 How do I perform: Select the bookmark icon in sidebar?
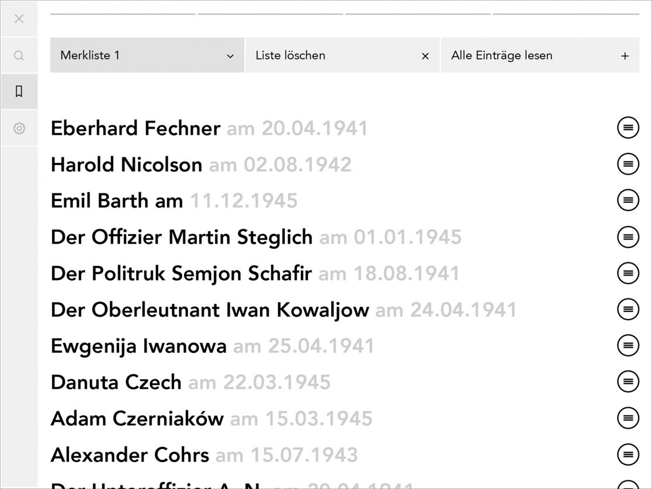pos(19,92)
